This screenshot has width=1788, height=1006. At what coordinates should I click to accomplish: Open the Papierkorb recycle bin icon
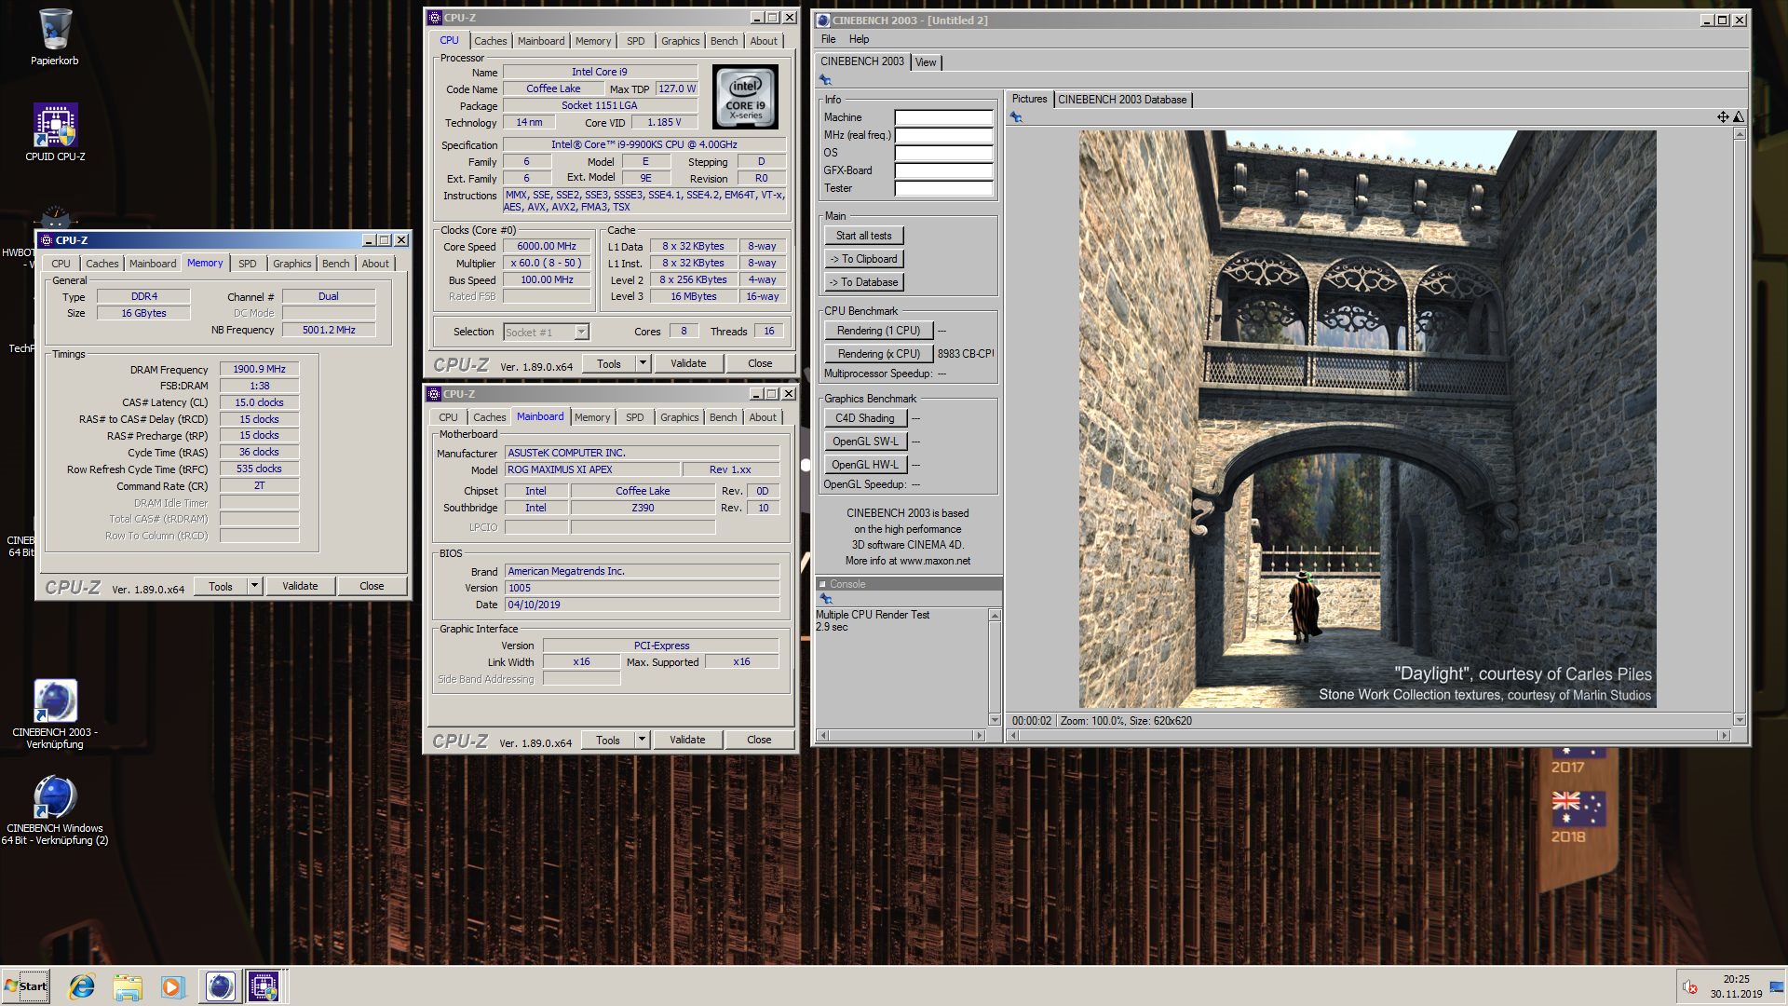55,37
